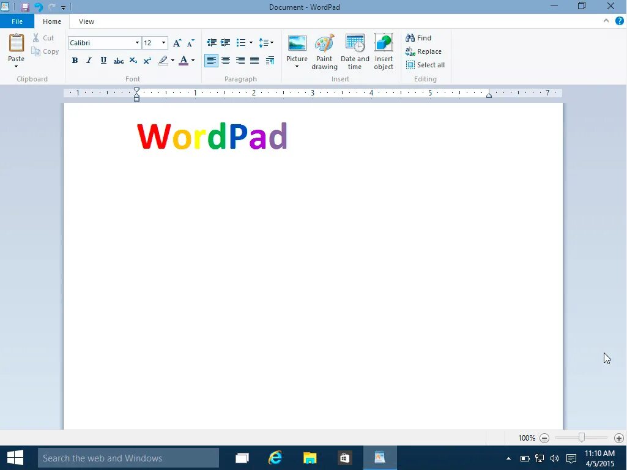The height and width of the screenshot is (470, 627).
Task: Open Customize Quick Access Toolbar dropdown
Action: 63,7
